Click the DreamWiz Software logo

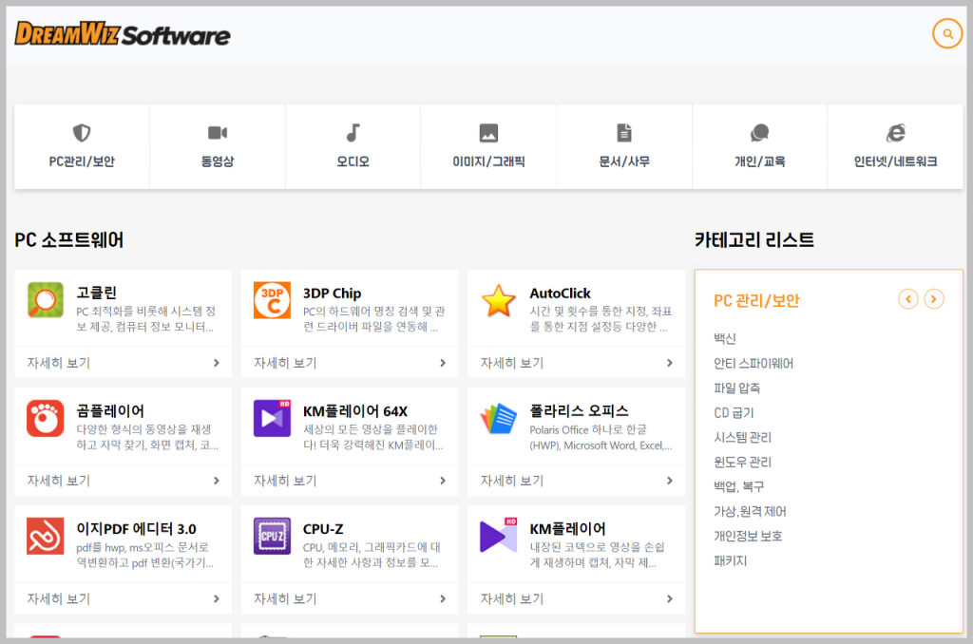point(123,34)
